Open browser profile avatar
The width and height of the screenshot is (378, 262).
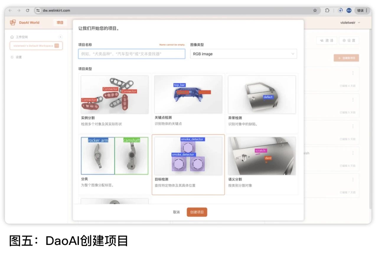(349, 10)
